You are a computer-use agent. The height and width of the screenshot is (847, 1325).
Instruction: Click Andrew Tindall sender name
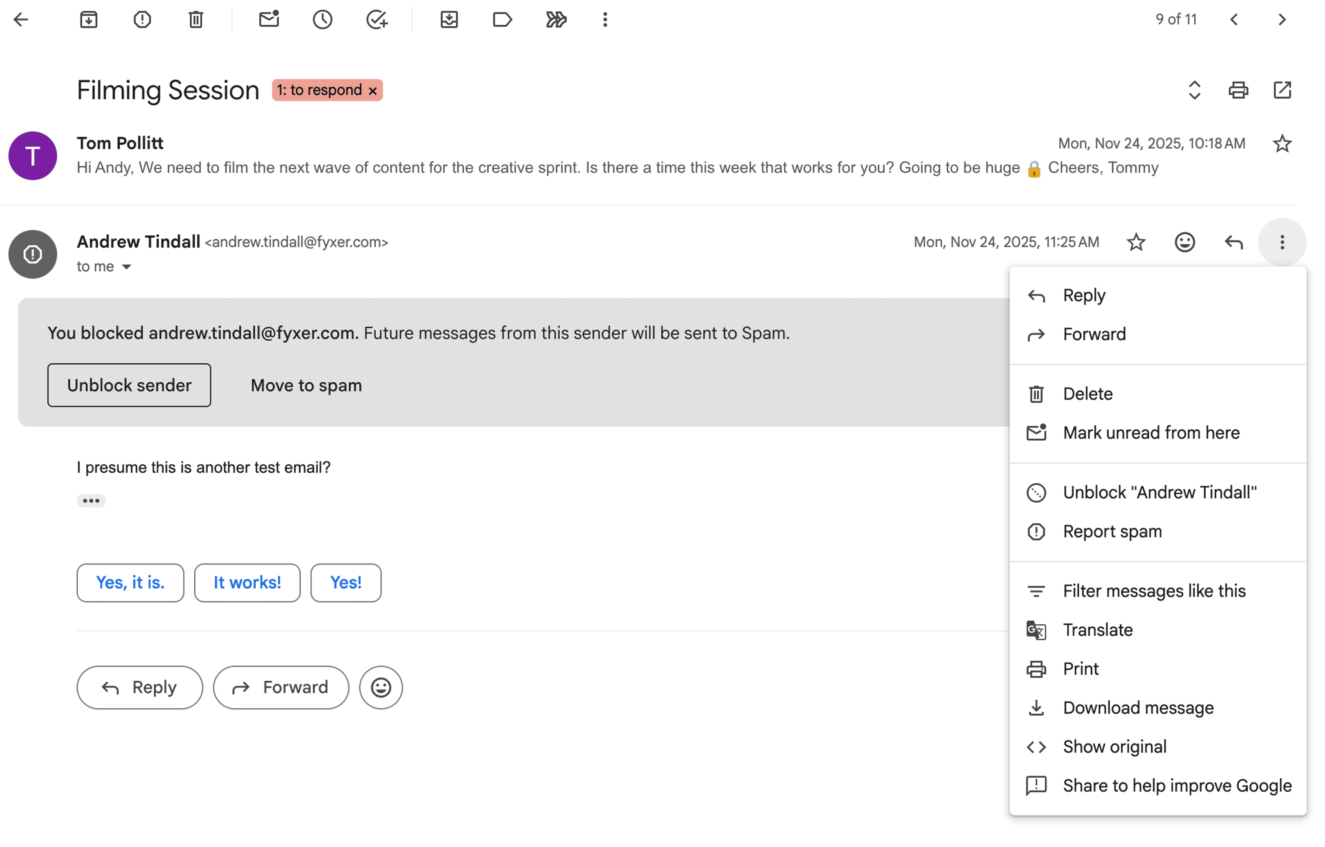(138, 242)
